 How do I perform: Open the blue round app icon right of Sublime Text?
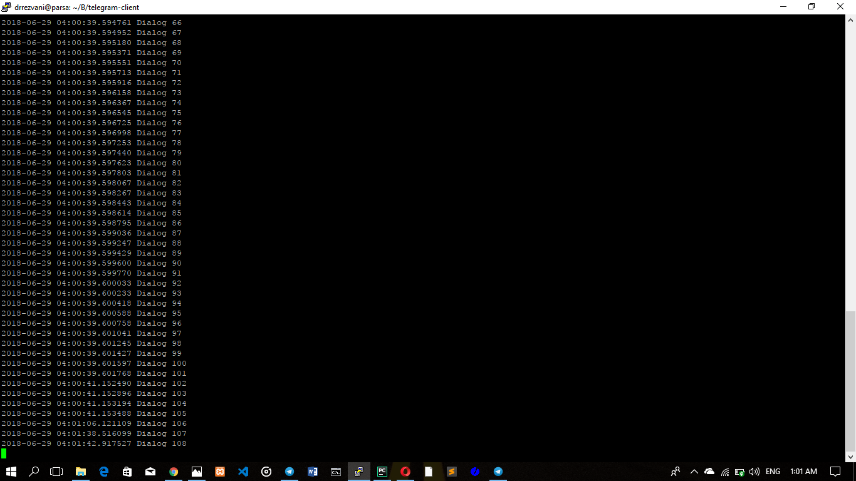[x=475, y=471]
